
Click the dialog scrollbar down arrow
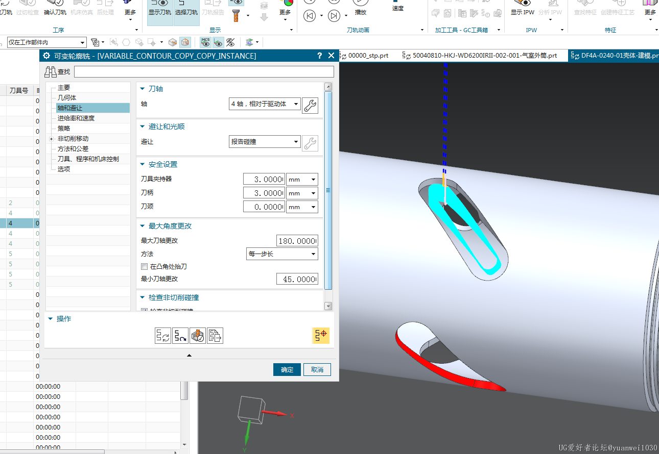(x=328, y=306)
